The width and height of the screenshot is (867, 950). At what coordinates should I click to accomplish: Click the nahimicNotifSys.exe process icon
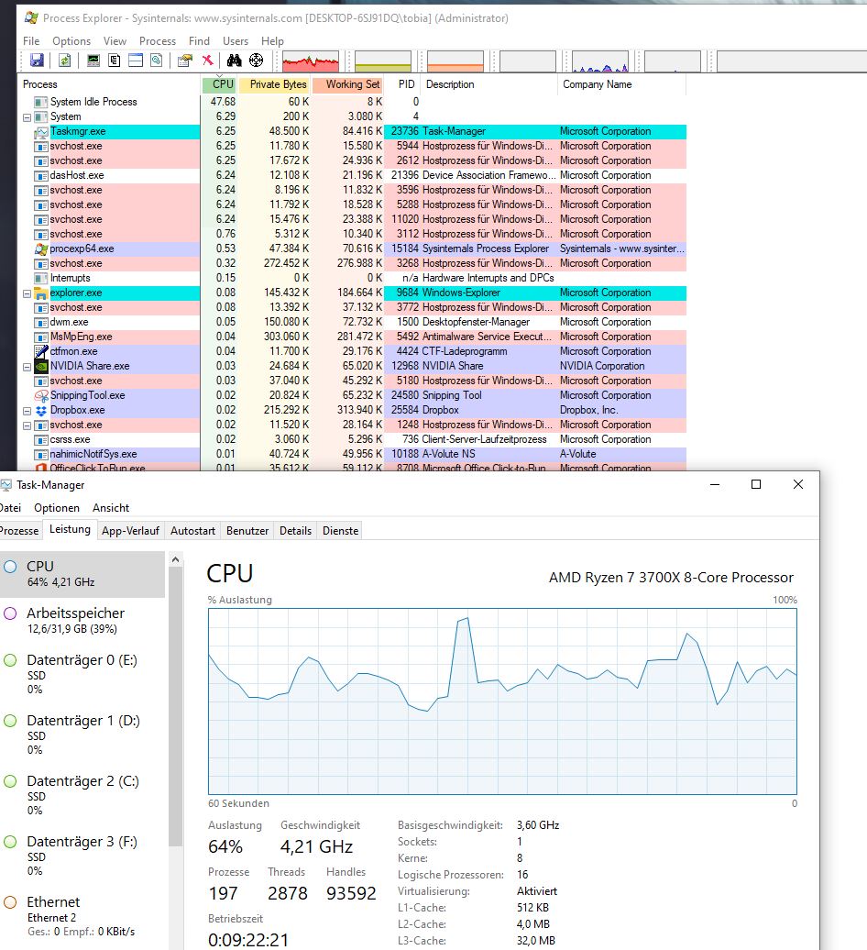coord(41,455)
